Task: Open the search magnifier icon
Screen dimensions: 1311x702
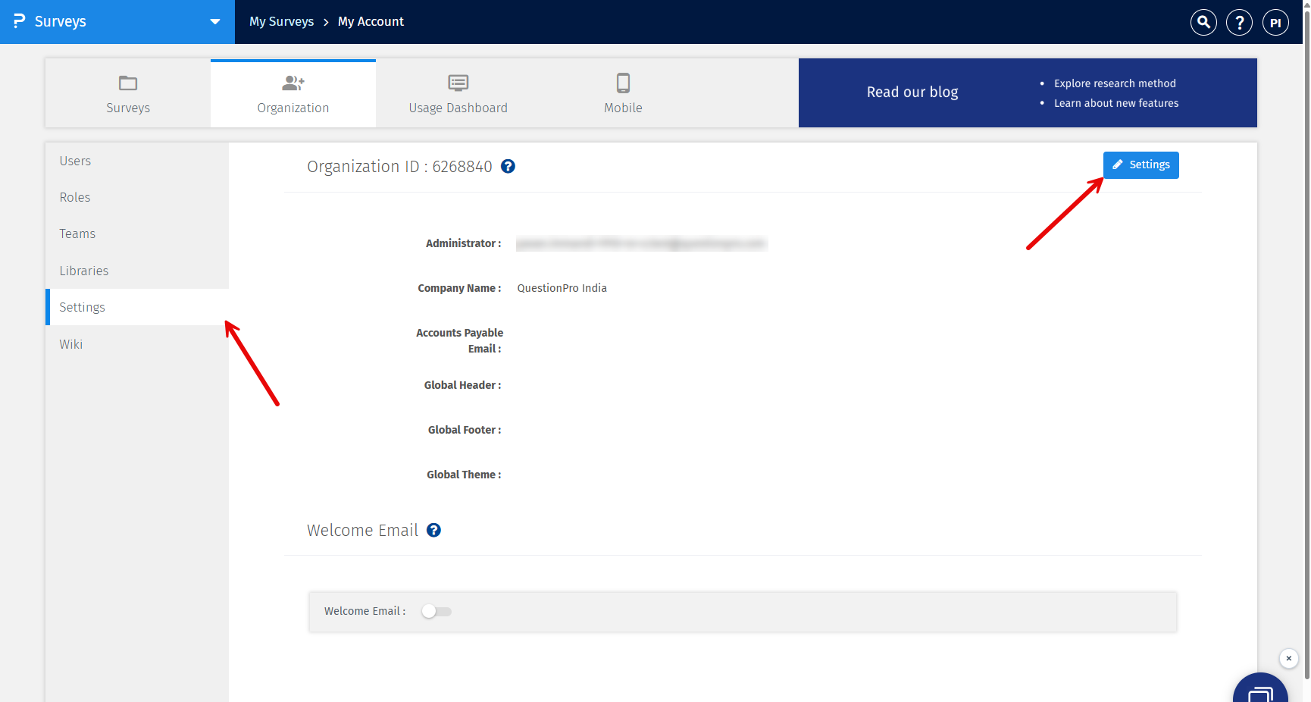Action: (1203, 22)
